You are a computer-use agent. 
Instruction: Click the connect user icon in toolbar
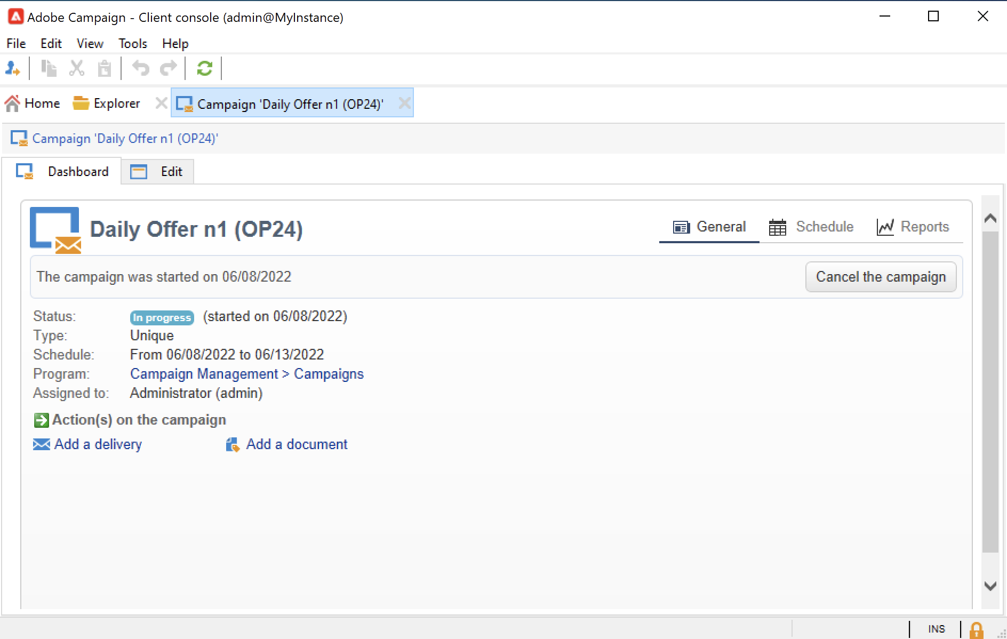tap(12, 68)
